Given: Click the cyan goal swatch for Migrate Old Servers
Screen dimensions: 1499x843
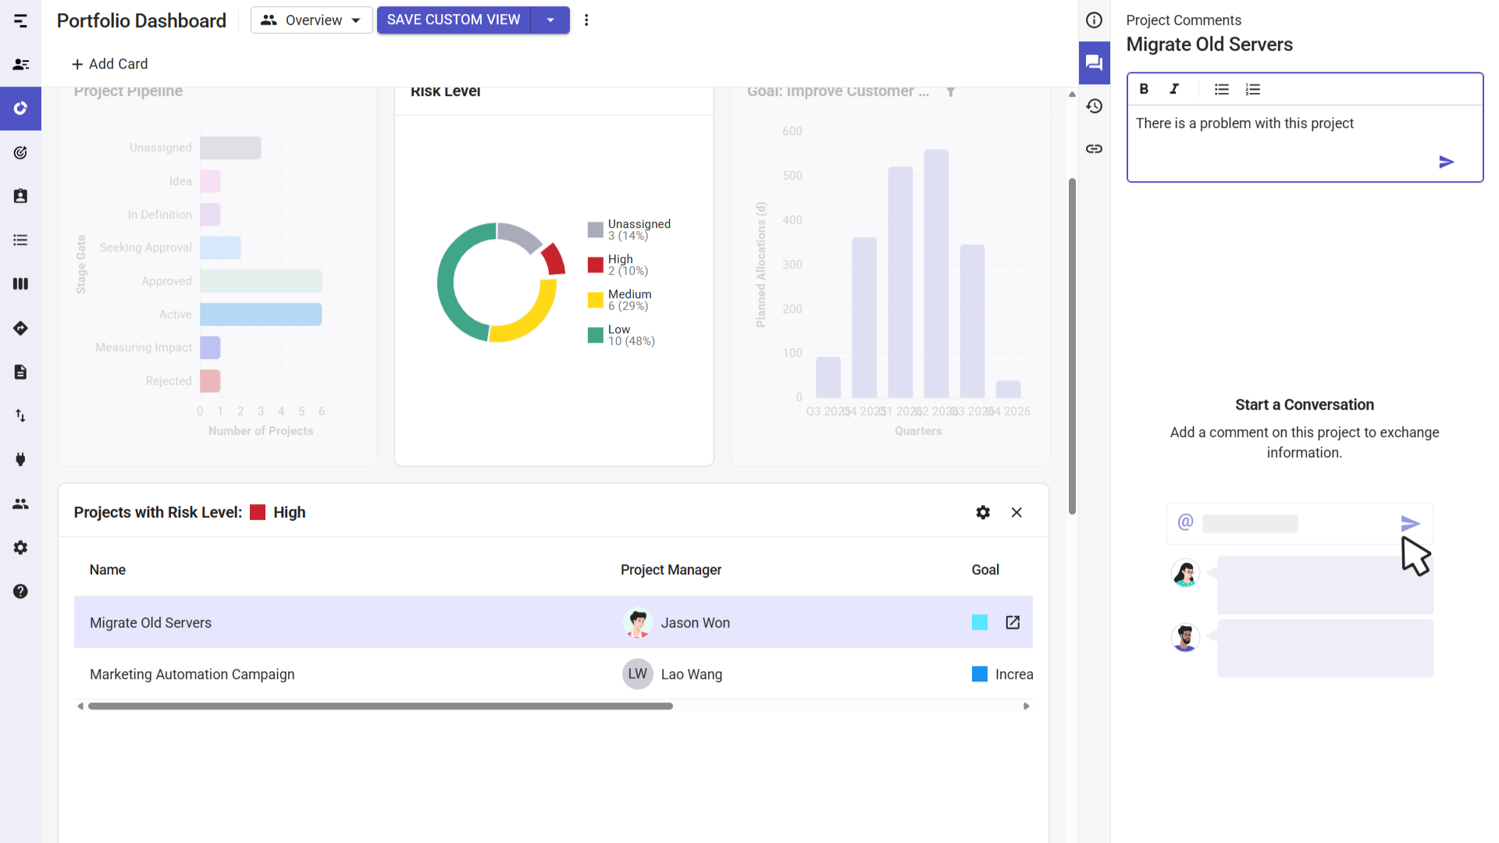Looking at the screenshot, I should click(980, 622).
